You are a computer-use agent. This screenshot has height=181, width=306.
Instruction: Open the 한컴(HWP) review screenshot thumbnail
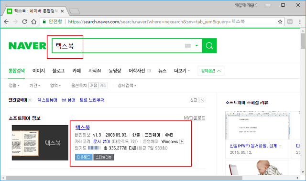[258, 126]
